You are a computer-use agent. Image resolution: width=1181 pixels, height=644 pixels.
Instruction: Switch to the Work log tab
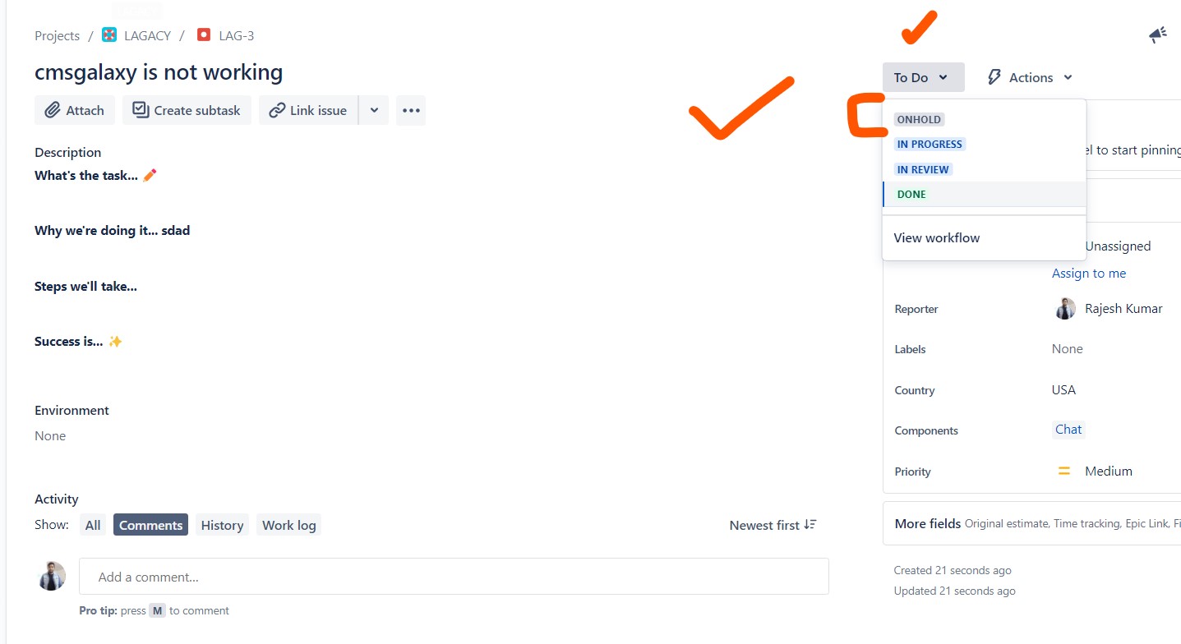288,525
